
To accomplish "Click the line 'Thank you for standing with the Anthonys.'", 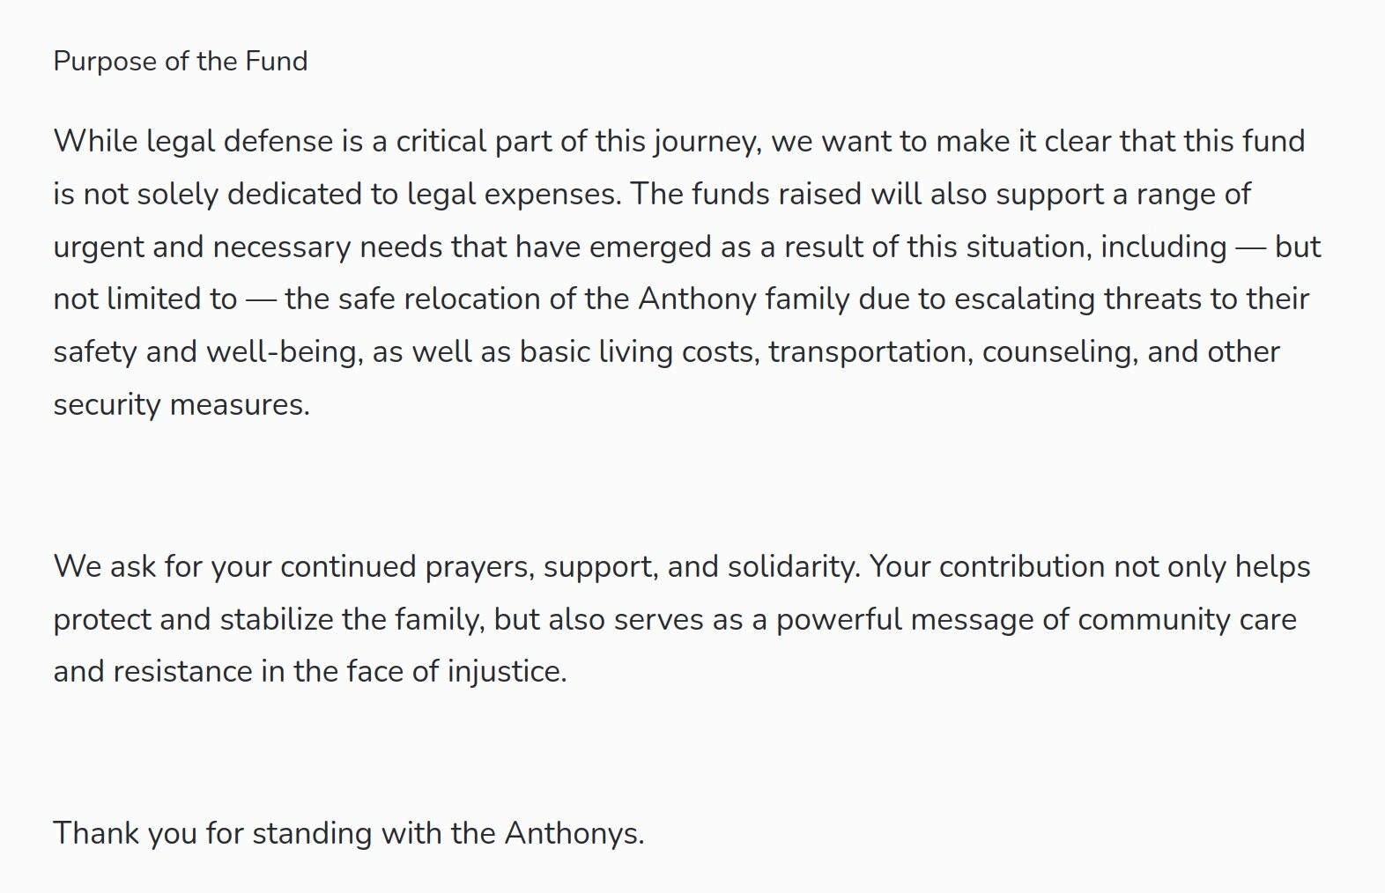I will tap(349, 835).
